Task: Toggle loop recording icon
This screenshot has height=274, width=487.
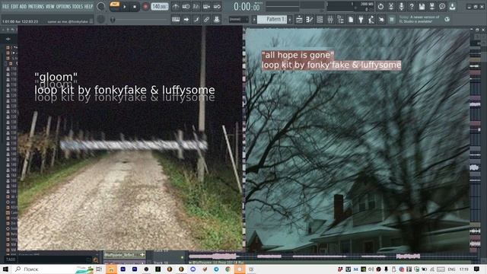Action: coord(217,7)
